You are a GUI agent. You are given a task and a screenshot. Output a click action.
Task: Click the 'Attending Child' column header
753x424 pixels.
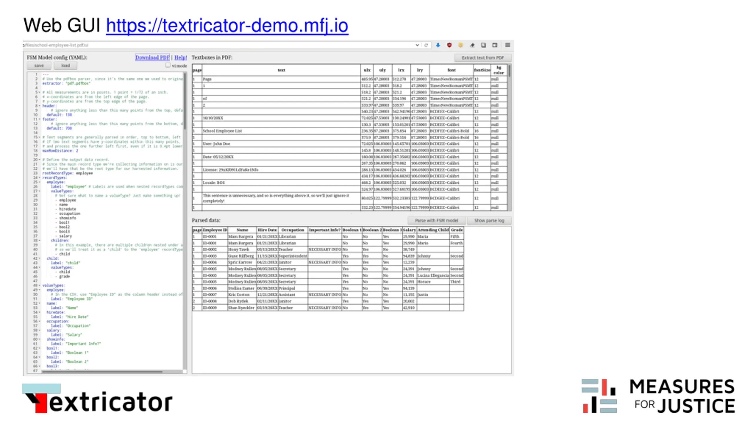(x=433, y=230)
